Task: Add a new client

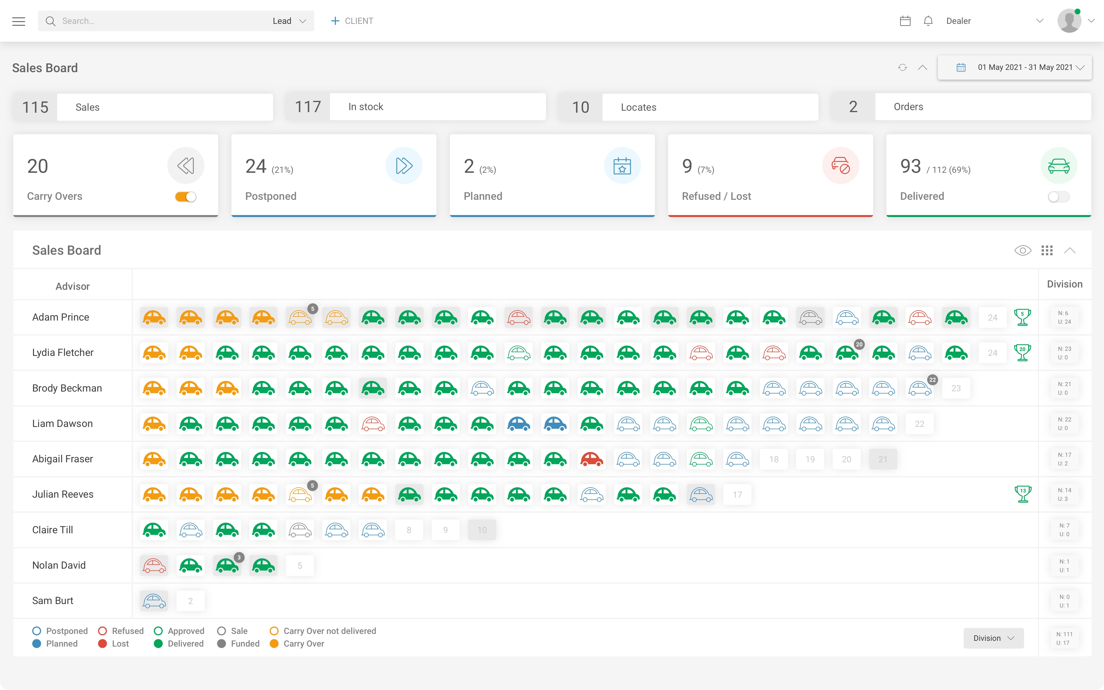Action: (x=352, y=21)
